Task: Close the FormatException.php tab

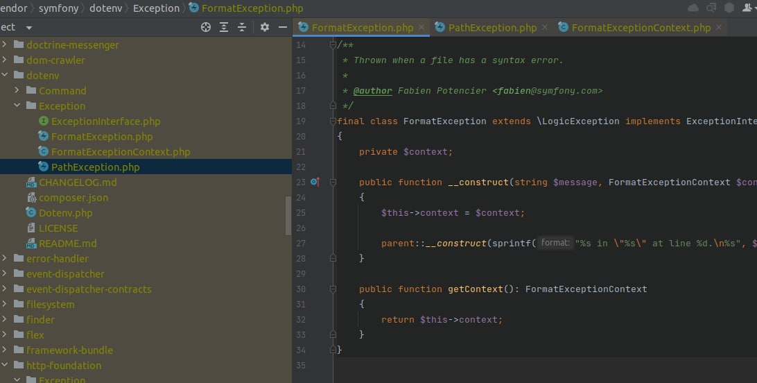Action: [421, 28]
